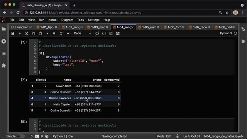Interrupt the kernel with stop icon
The height and width of the screenshot is (139, 247).
[54, 34]
